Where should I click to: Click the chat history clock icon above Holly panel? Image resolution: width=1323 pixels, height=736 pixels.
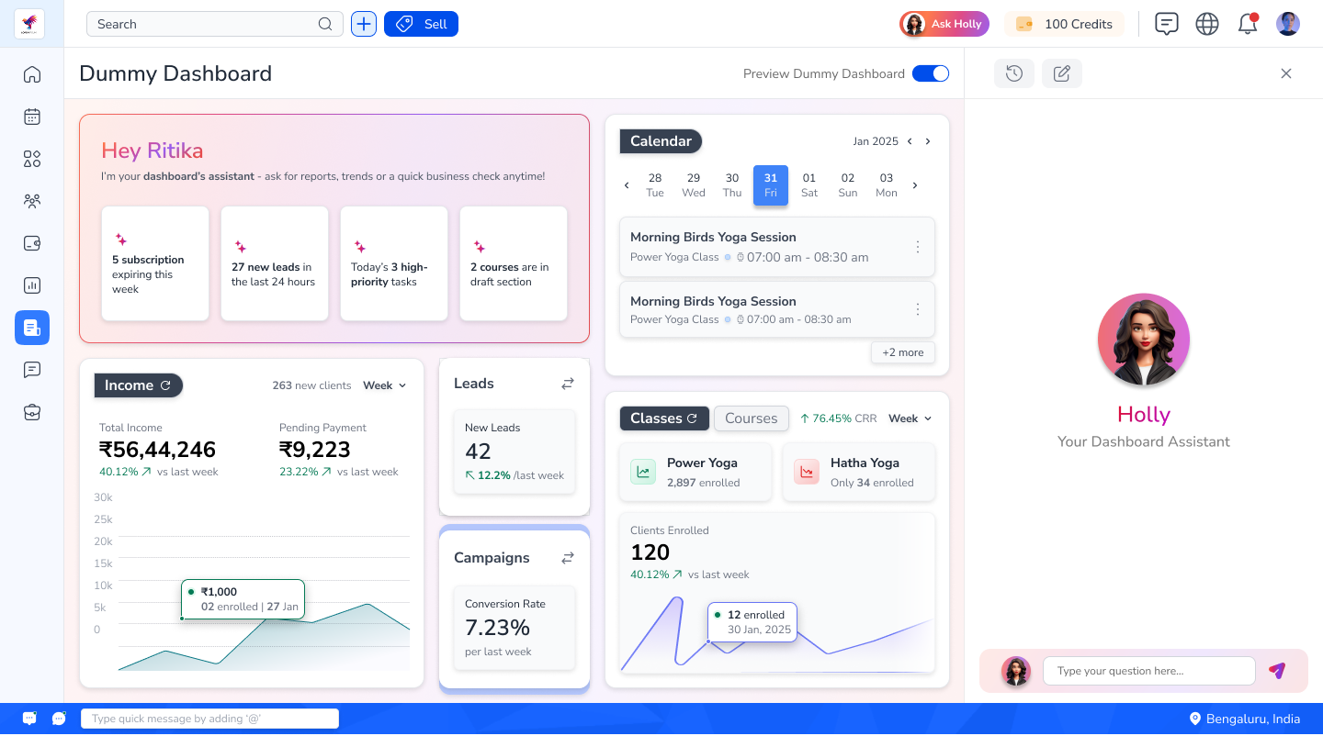pos(1014,72)
